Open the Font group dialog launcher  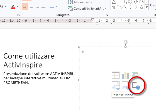click(x=18, y=15)
